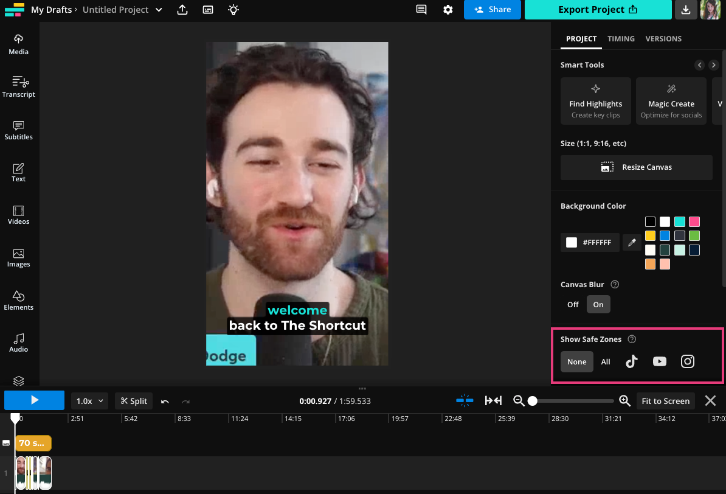Switch to the VERSIONS tab

pyautogui.click(x=663, y=38)
